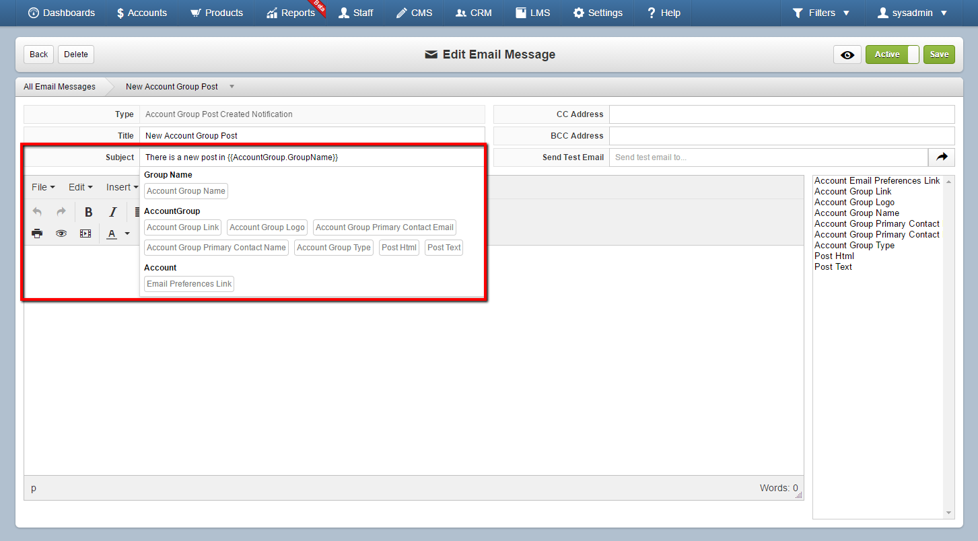This screenshot has width=978, height=541.
Task: Open the editor Edit menu
Action: click(x=81, y=187)
